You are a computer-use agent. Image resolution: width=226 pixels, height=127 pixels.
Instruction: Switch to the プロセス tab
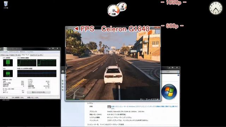coord(12,55)
